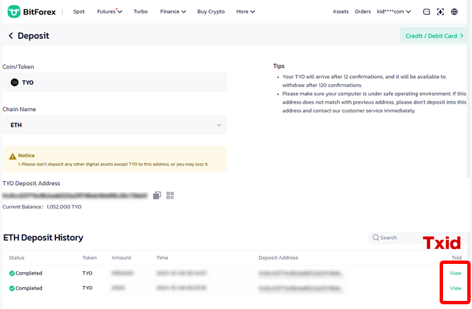
Task: Expand the Futures menu
Action: [109, 11]
